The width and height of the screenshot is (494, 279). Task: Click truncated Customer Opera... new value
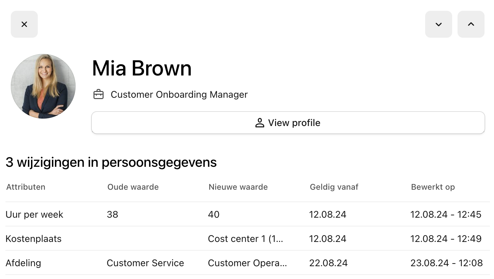click(247, 263)
